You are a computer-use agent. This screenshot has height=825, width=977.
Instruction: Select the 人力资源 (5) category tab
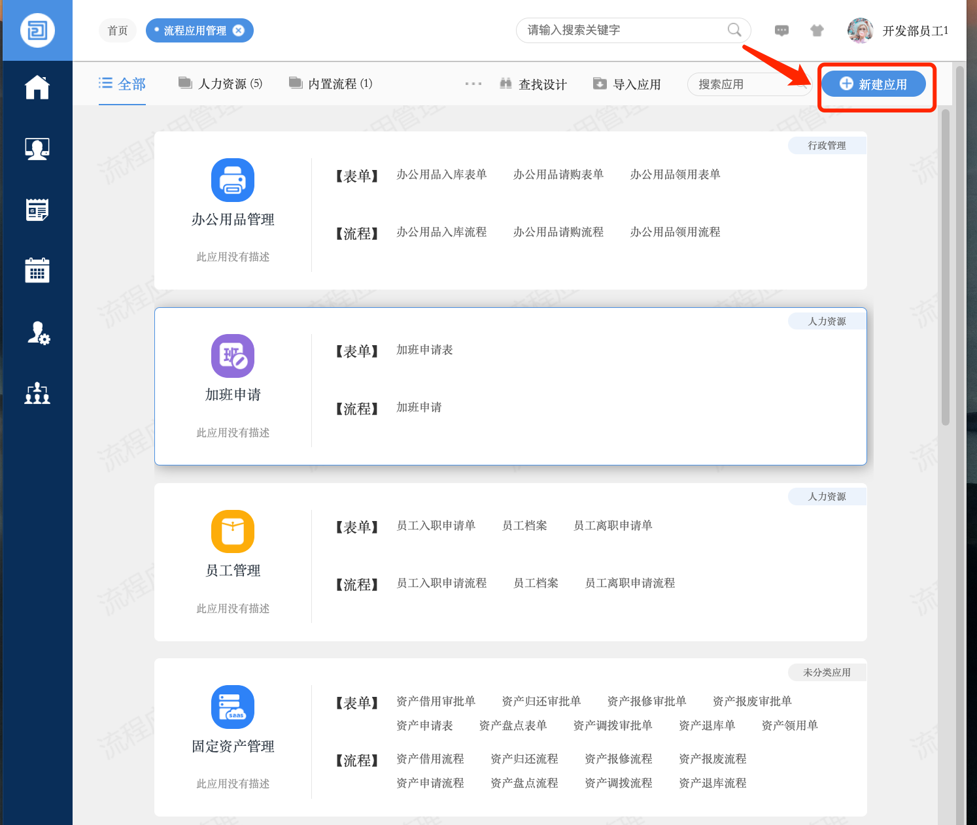221,84
